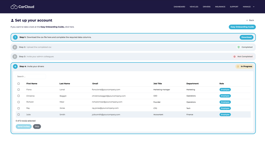Viewport: 265px width, 150px height.
Task: Click the Marketing manager job title cell
Action: [161, 89]
